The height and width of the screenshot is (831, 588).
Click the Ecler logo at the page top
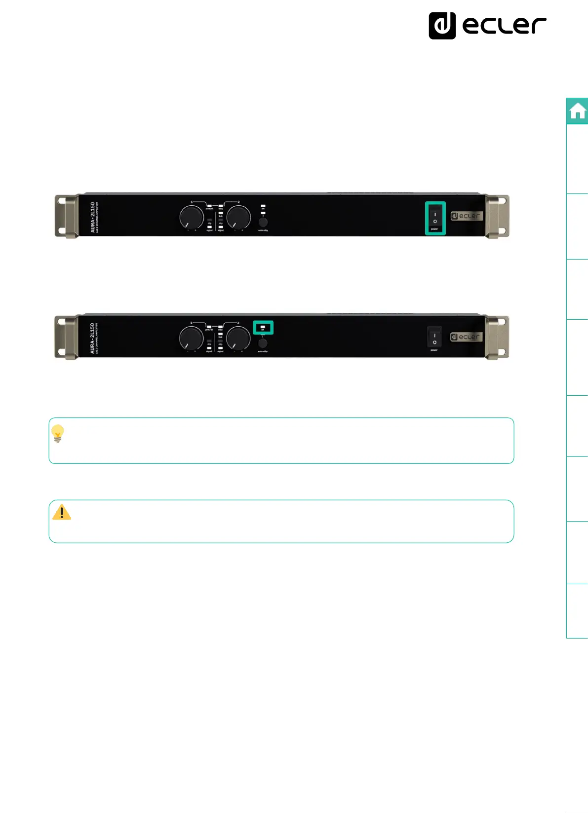click(x=488, y=26)
